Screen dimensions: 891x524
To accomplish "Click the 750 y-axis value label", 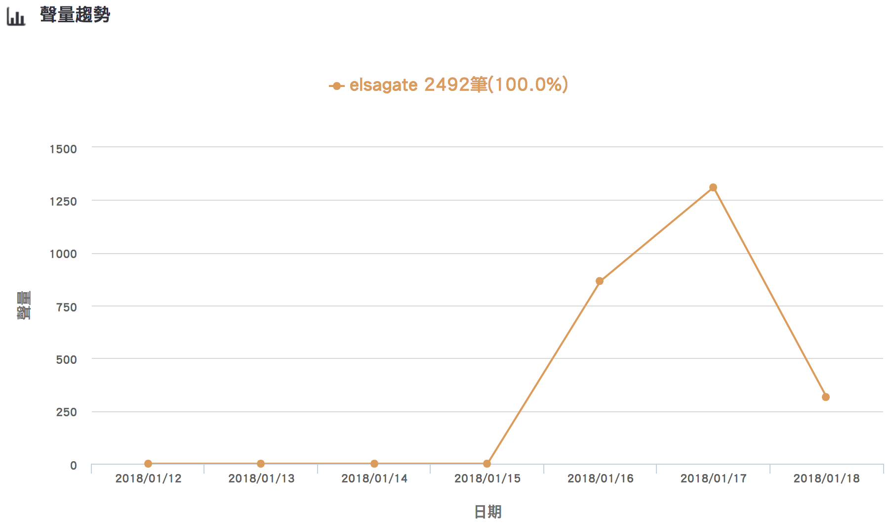I will click(x=67, y=307).
